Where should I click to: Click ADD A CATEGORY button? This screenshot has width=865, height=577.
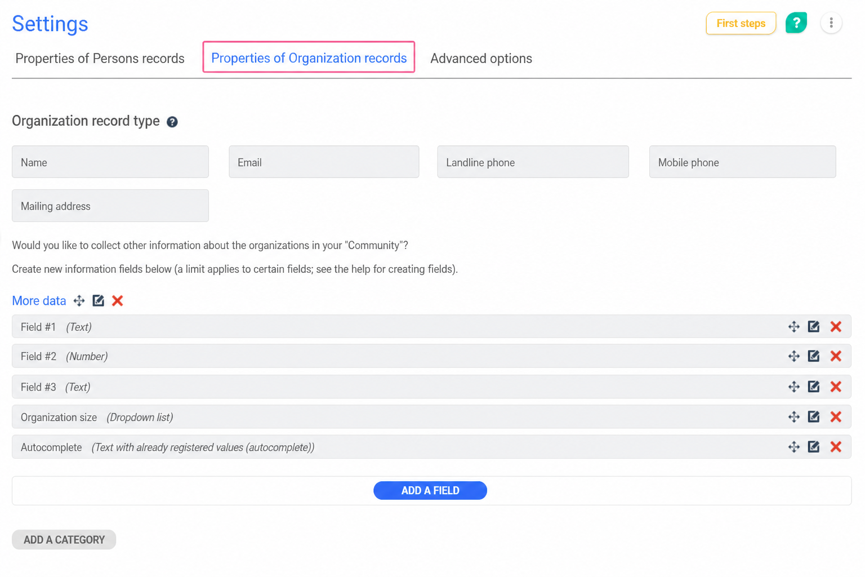pos(64,540)
